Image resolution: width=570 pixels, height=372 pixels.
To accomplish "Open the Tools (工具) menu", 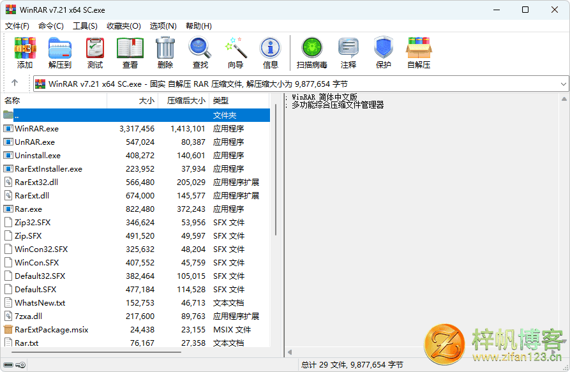I will click(x=85, y=26).
